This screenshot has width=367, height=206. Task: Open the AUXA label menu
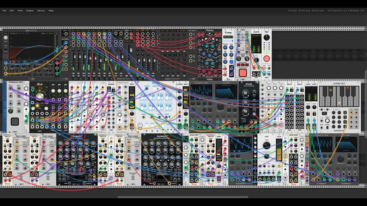[x=137, y=30]
